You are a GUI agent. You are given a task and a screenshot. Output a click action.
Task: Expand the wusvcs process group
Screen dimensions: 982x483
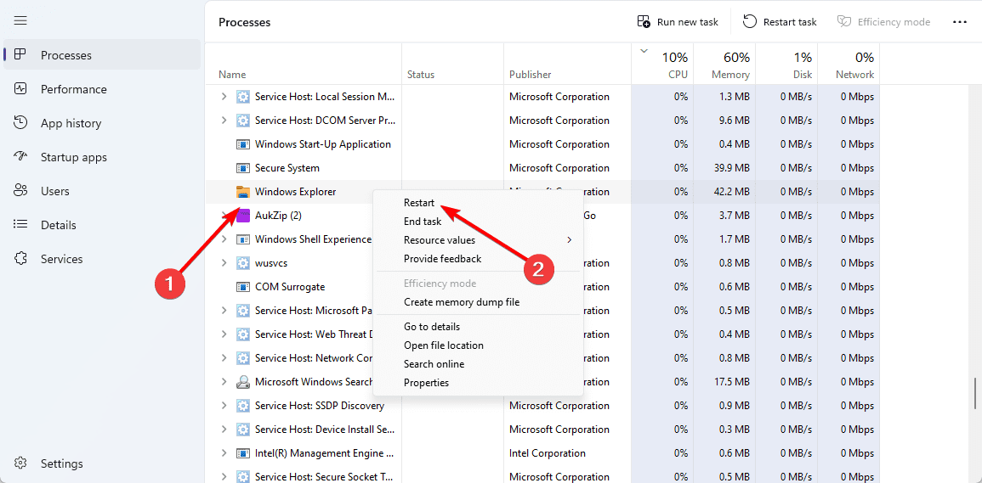coord(224,263)
